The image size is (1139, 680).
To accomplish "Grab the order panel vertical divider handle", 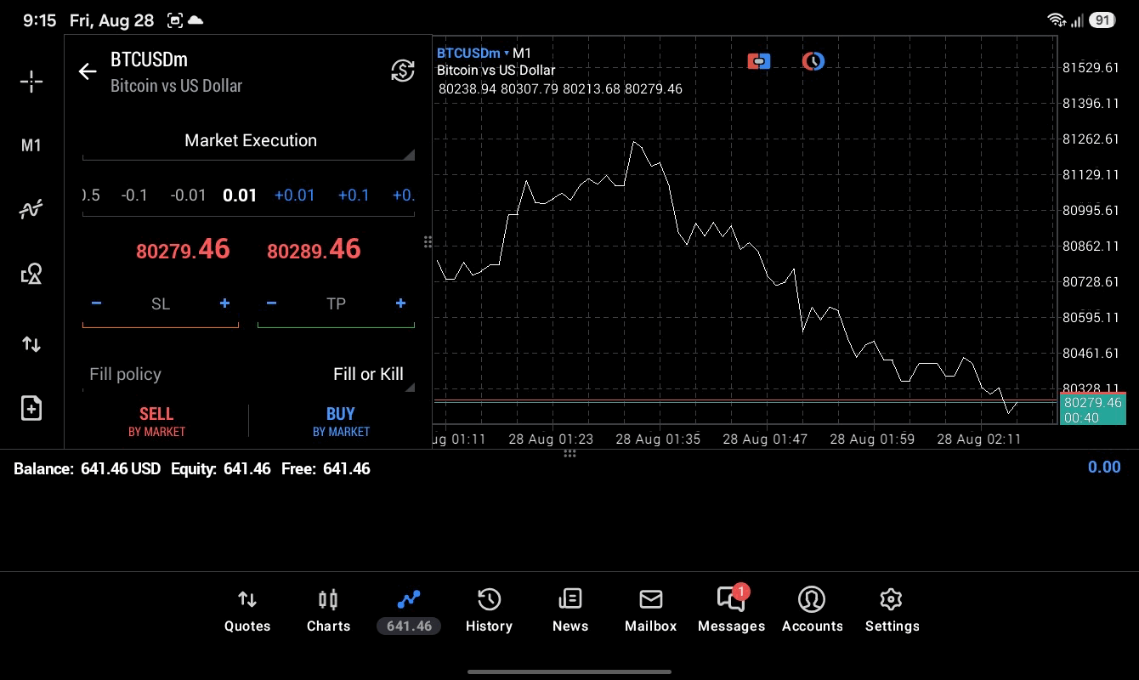I will click(428, 242).
